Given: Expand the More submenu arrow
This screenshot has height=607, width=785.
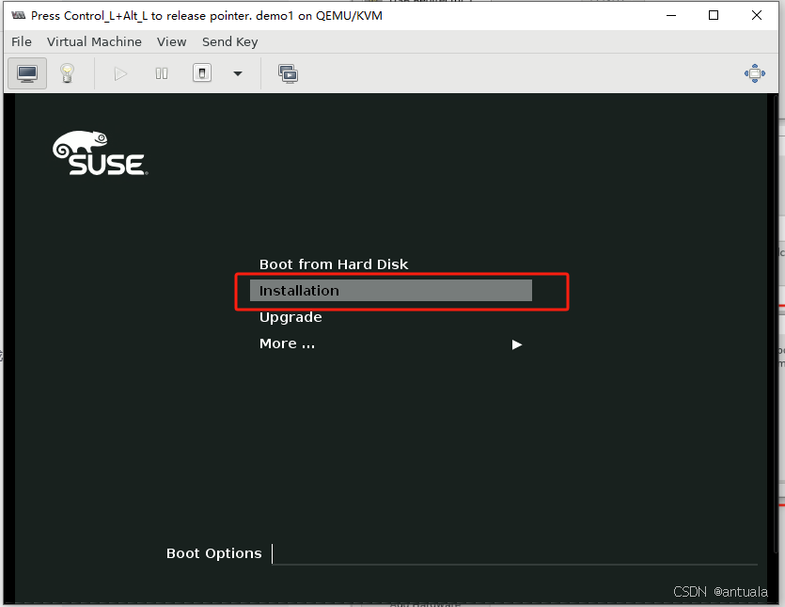Looking at the screenshot, I should coord(517,344).
